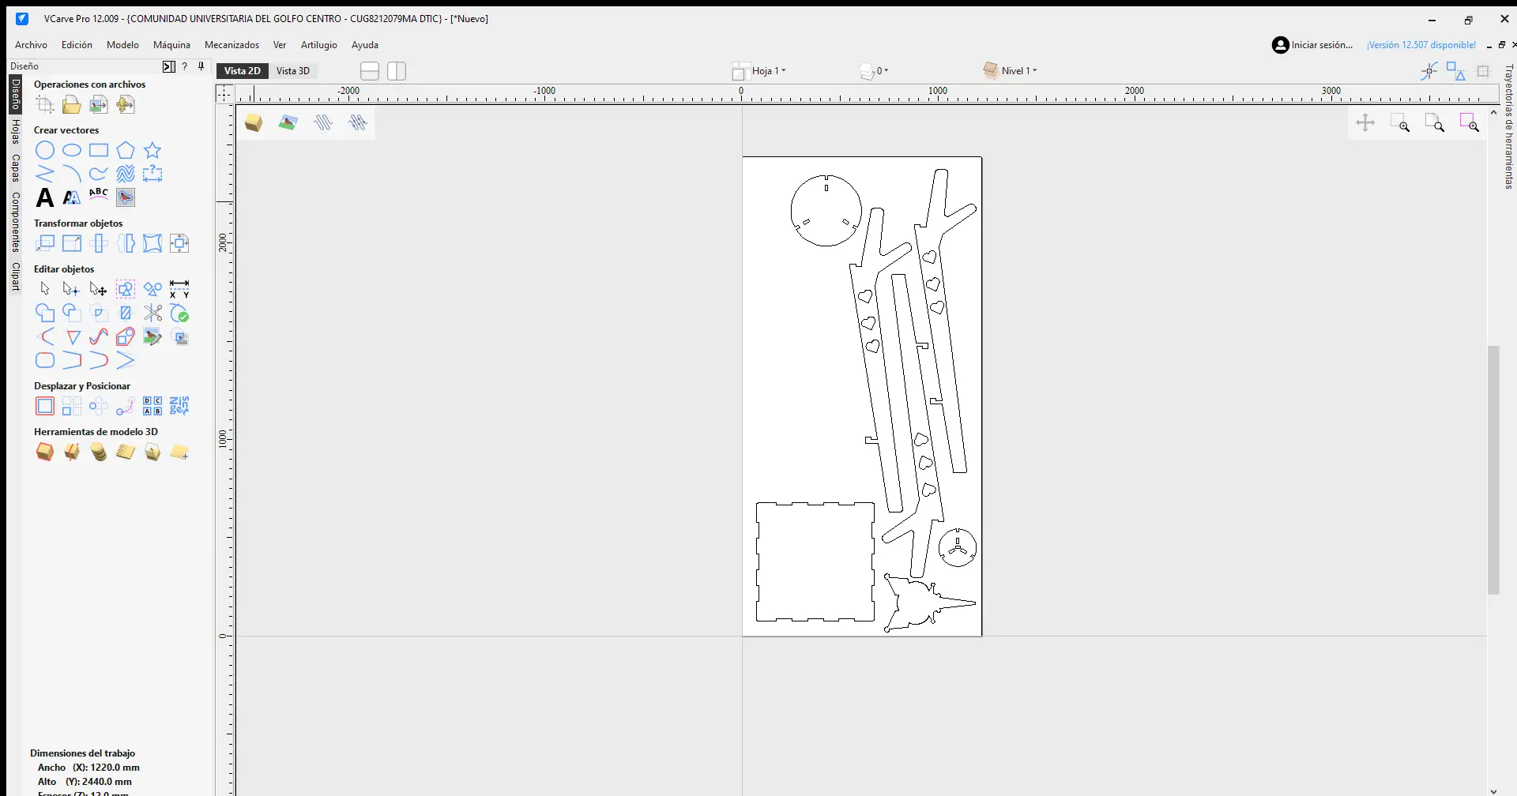
Task: Zoom to the whole sheet with page magnifier
Action: 1435,122
